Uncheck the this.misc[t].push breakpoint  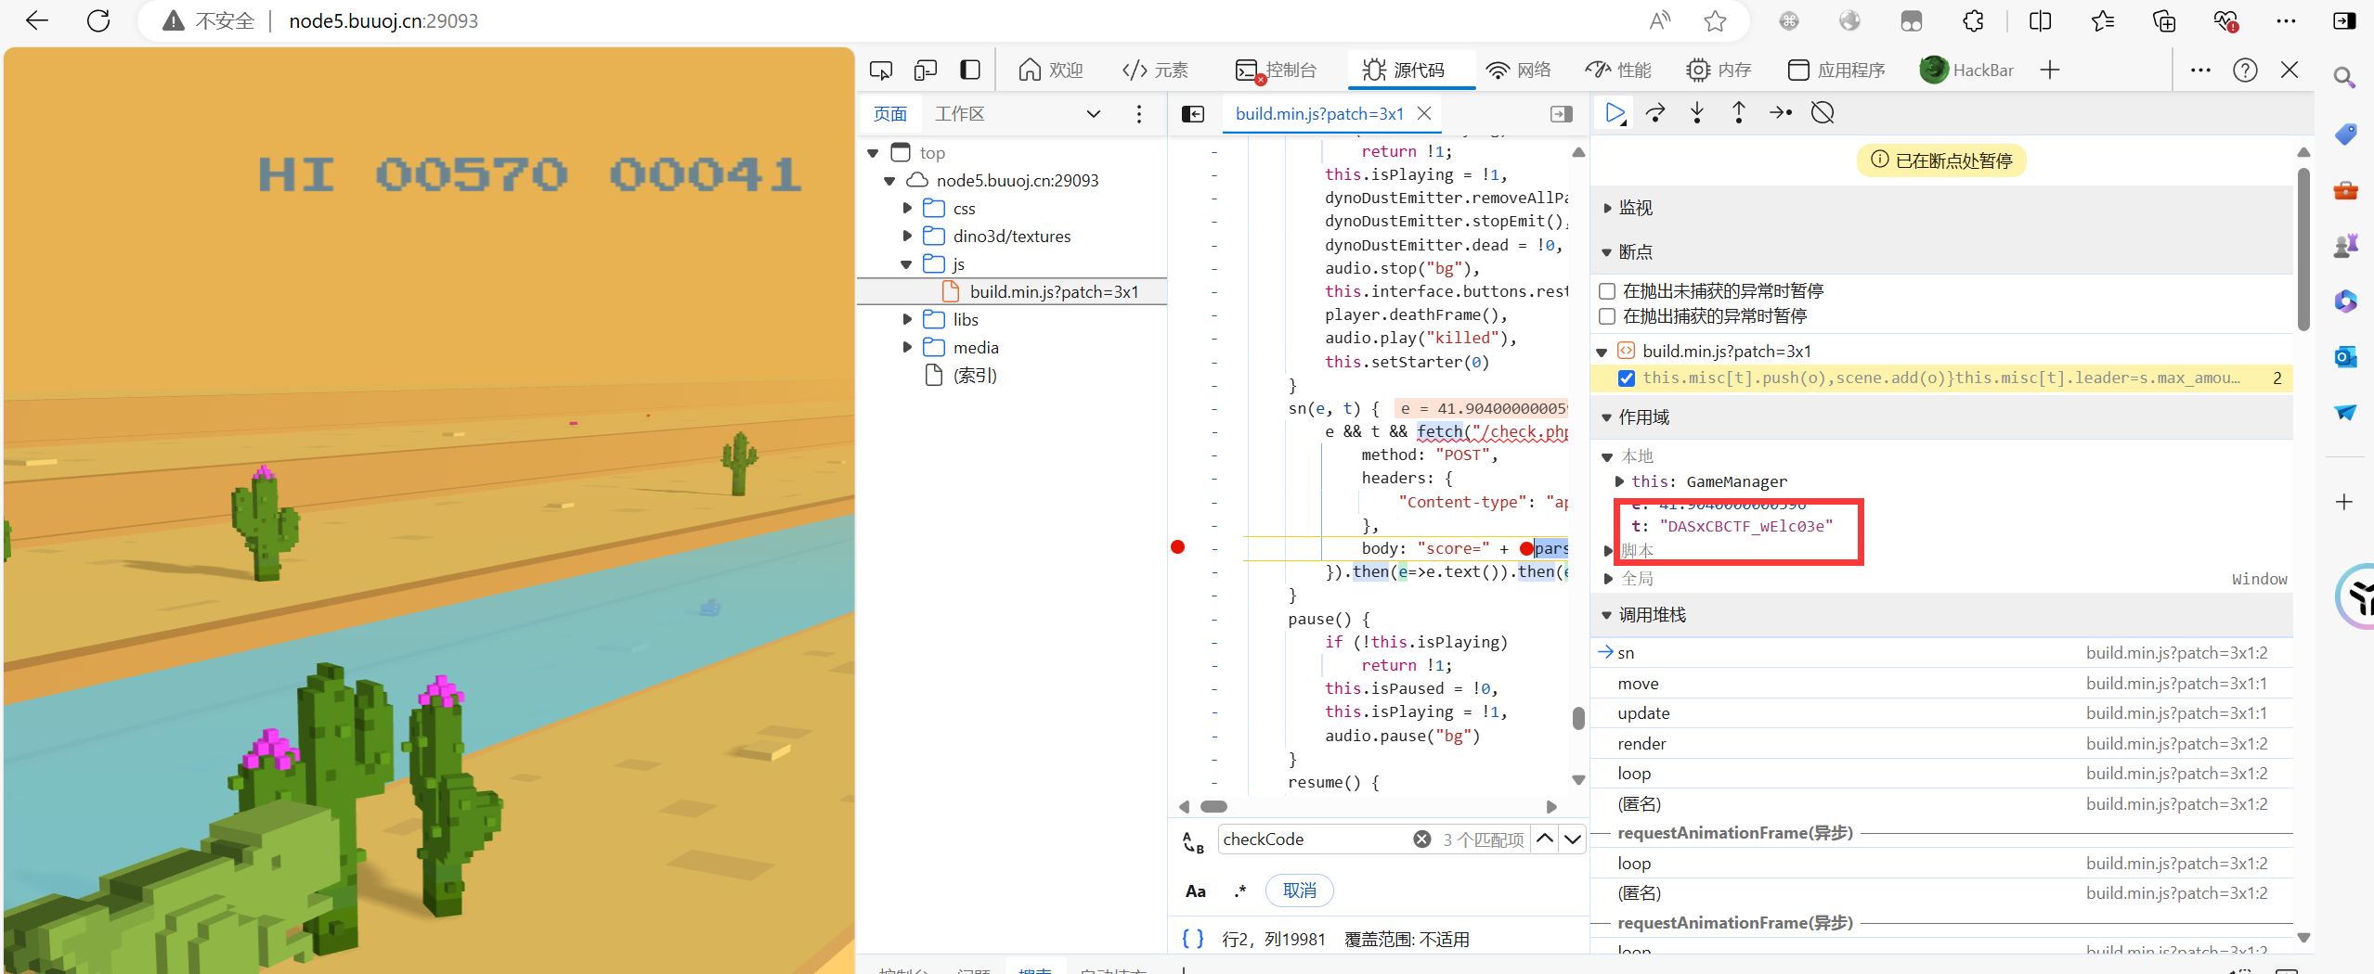click(x=1627, y=378)
